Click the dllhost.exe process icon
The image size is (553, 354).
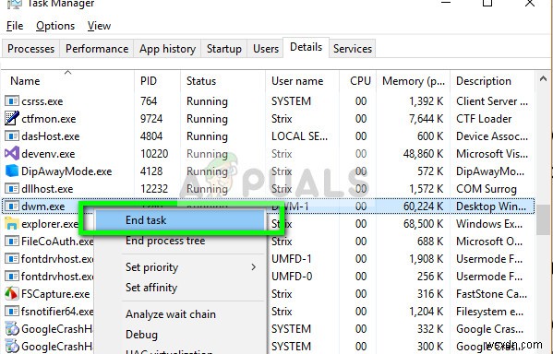tap(12, 189)
